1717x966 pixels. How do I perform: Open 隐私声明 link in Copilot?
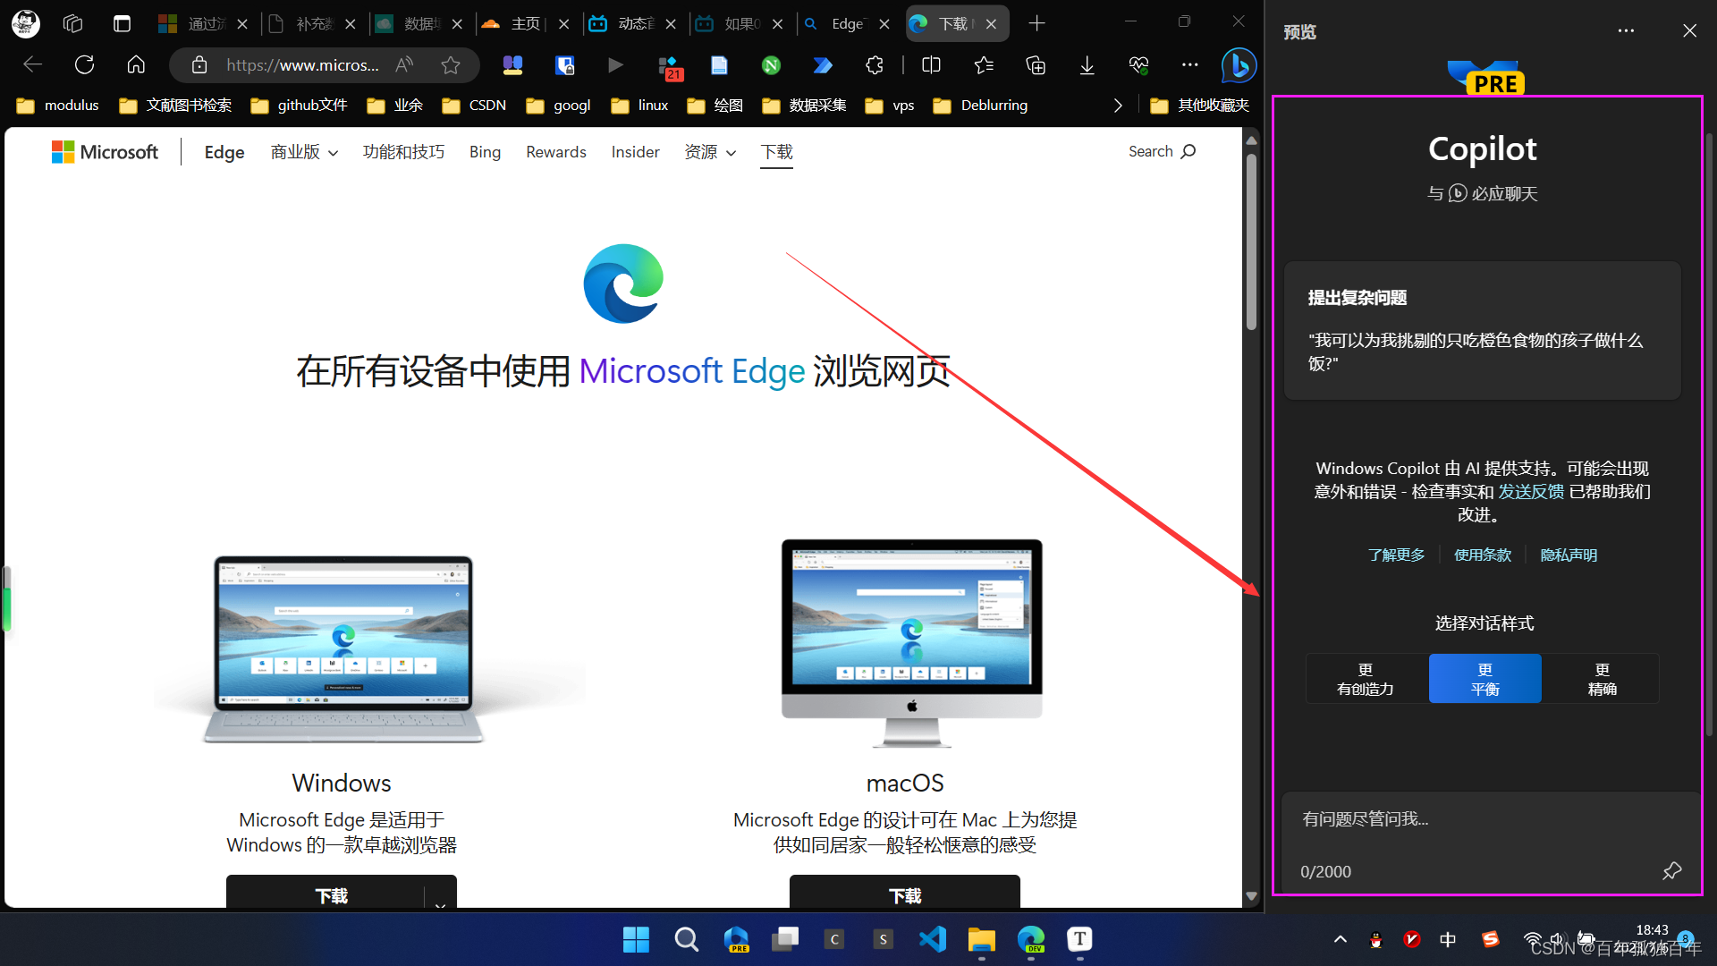click(1568, 555)
